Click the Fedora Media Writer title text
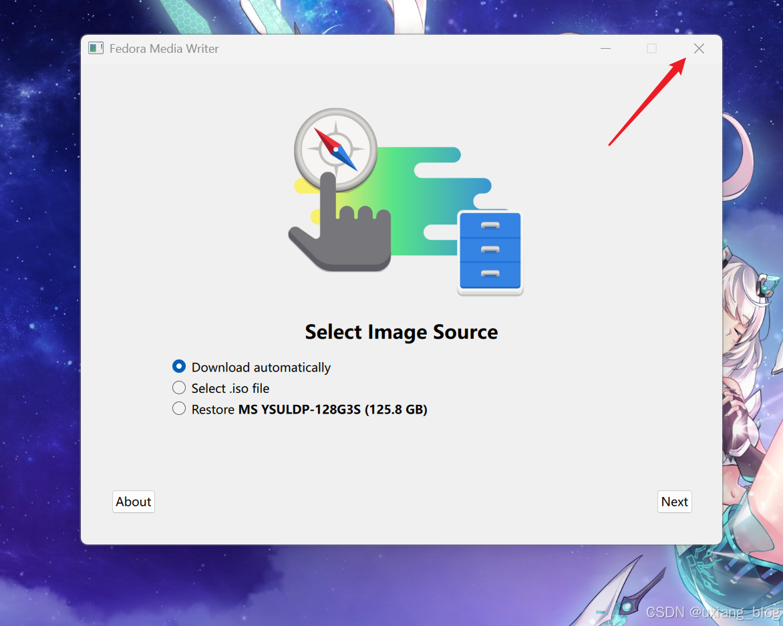Image resolution: width=783 pixels, height=626 pixels. point(164,48)
